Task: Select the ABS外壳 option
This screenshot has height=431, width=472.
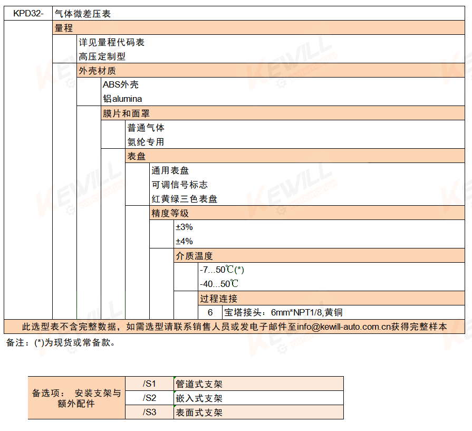Action: (283, 84)
